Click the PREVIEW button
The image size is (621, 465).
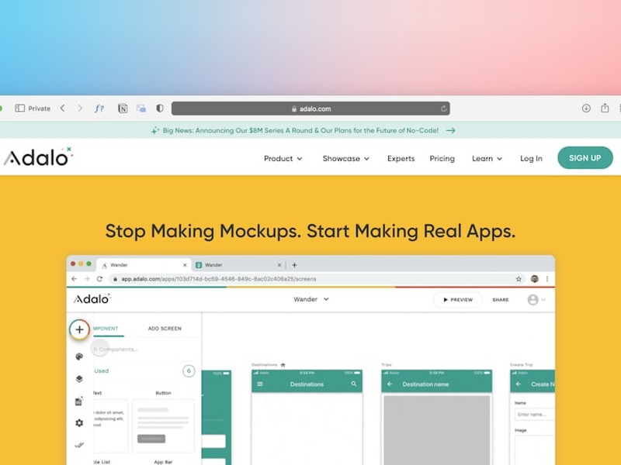pyautogui.click(x=458, y=300)
